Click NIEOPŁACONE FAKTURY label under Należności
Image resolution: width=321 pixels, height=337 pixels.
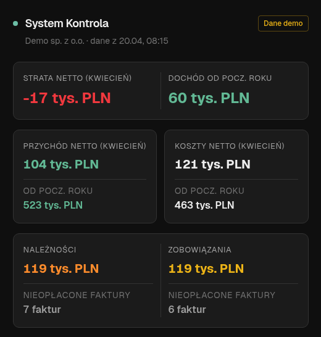coord(77,295)
